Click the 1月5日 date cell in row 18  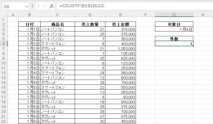click(x=29, y=102)
